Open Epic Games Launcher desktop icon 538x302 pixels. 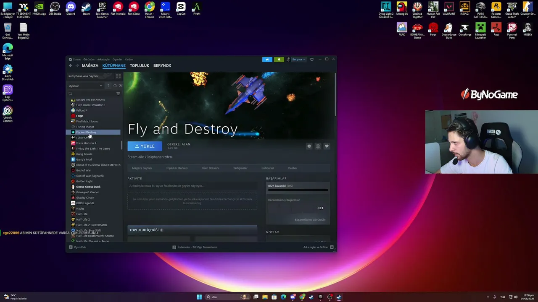click(102, 10)
